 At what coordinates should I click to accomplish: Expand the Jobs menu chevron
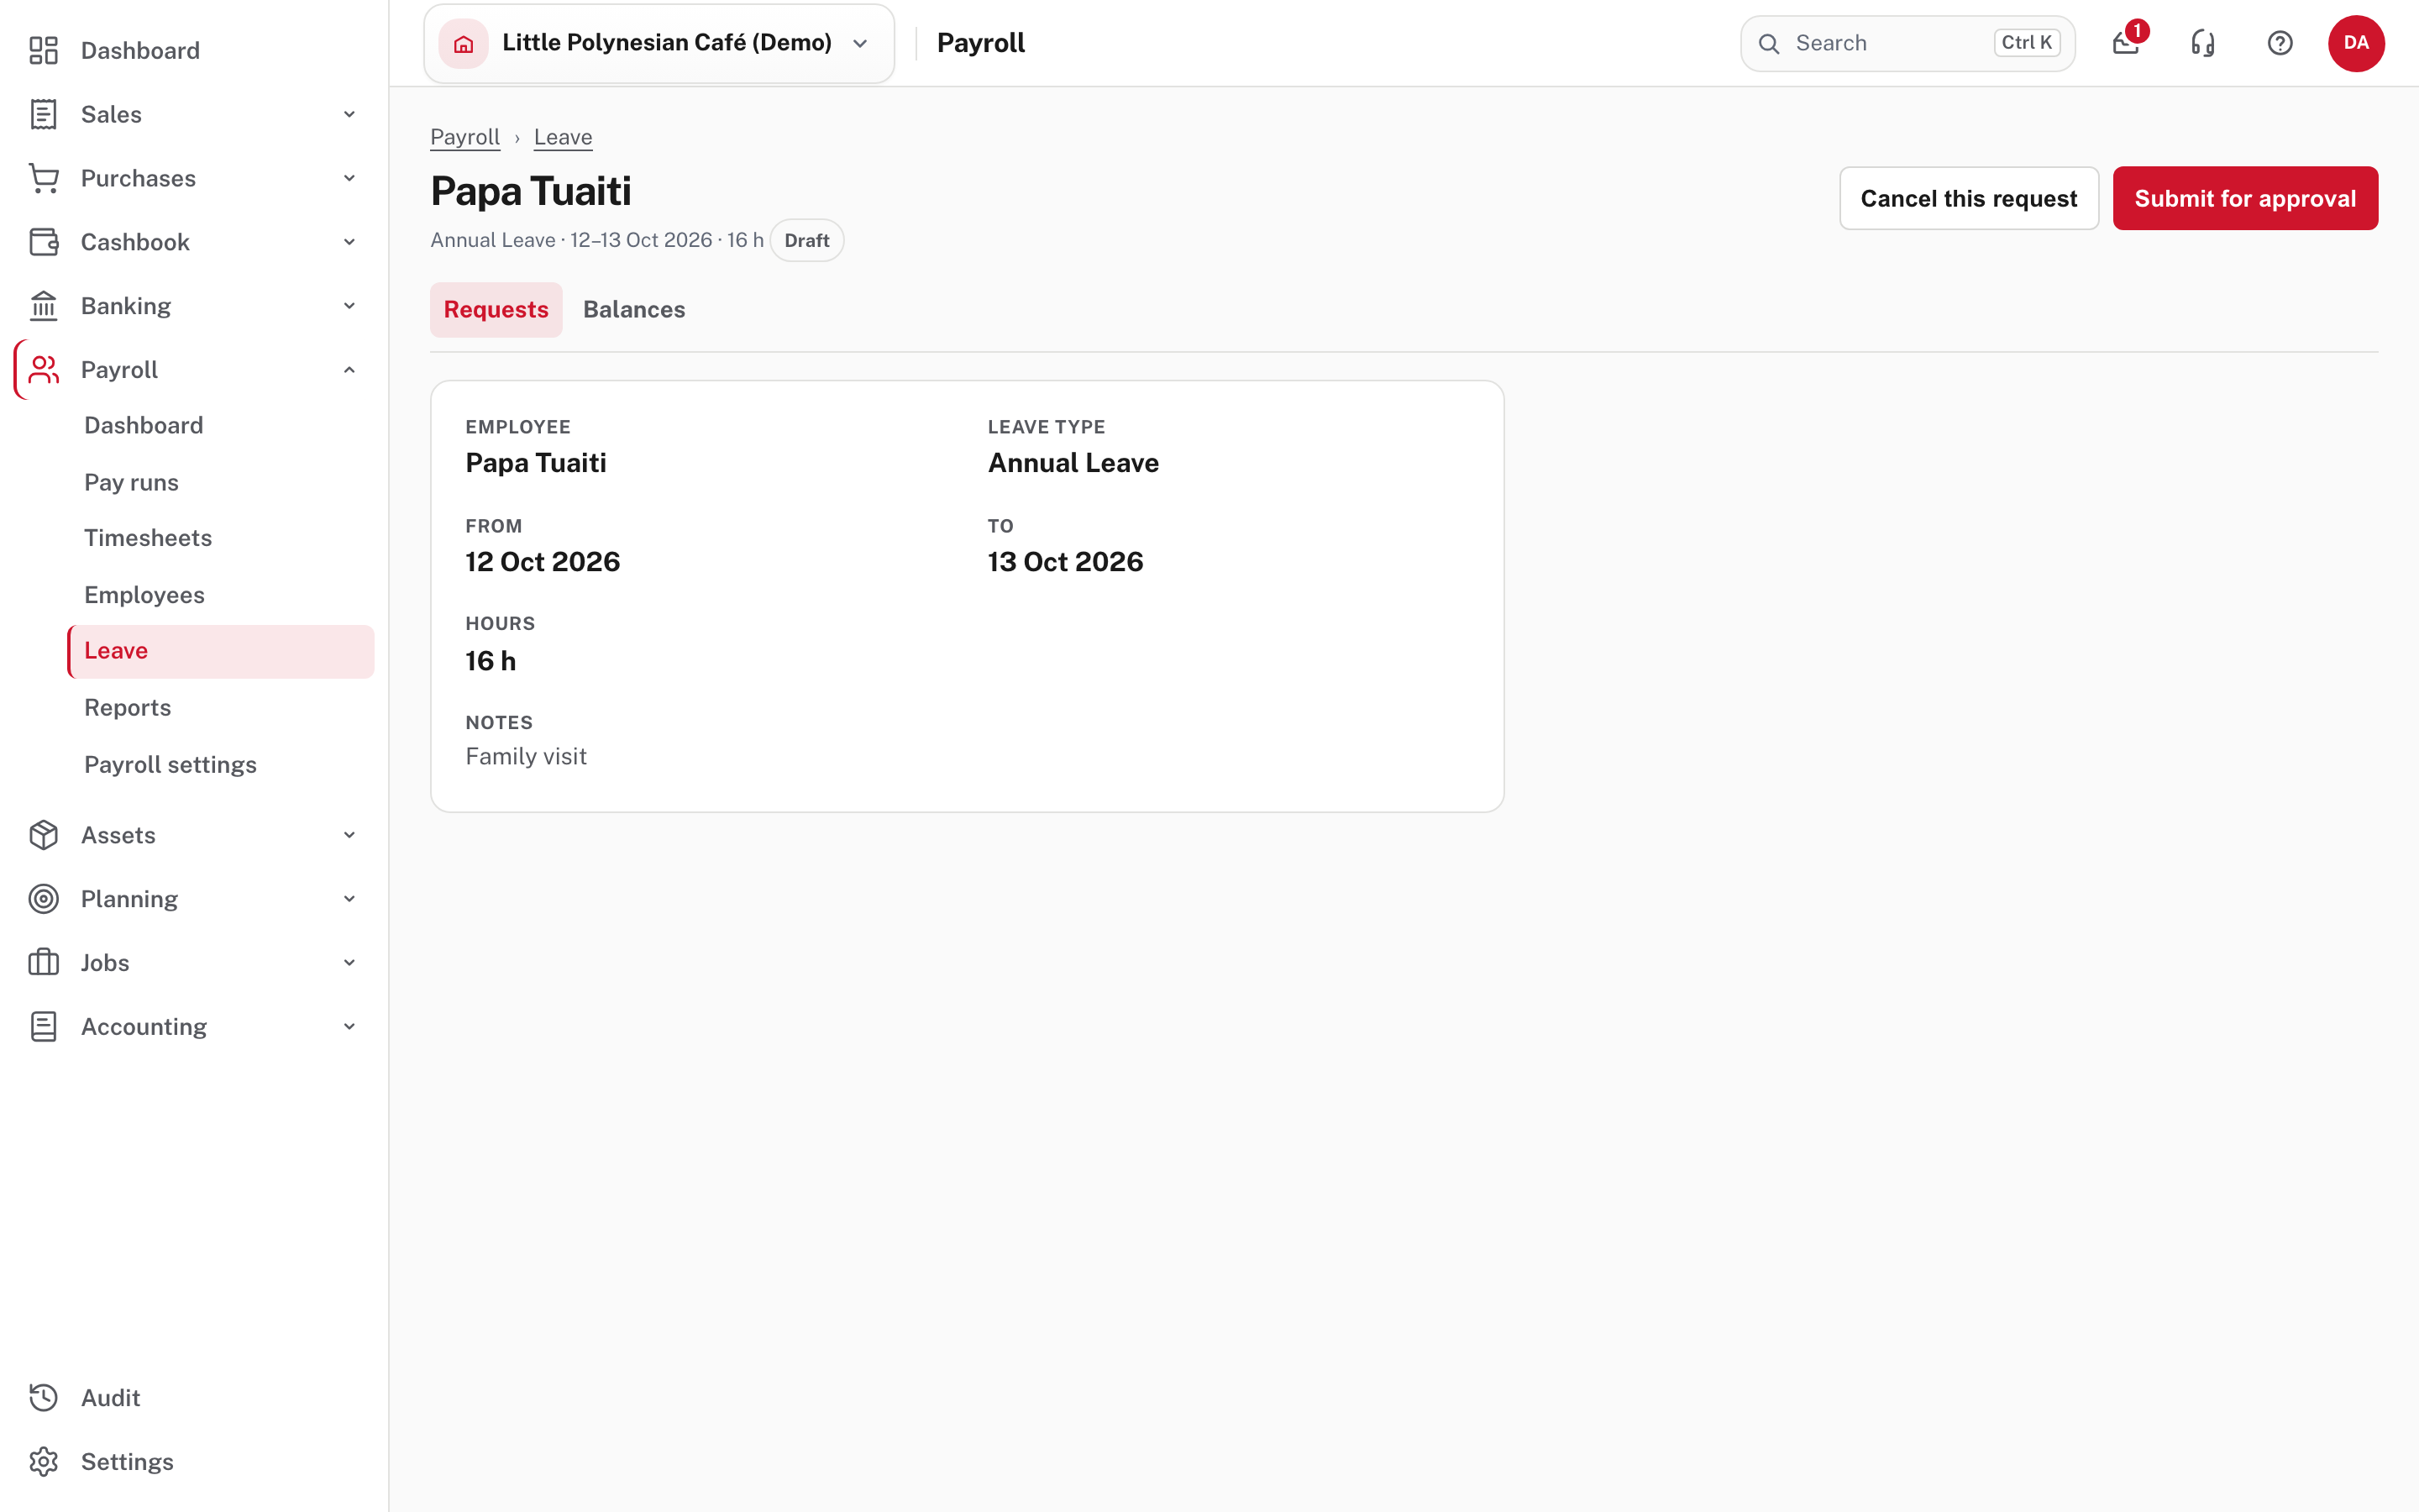[349, 963]
